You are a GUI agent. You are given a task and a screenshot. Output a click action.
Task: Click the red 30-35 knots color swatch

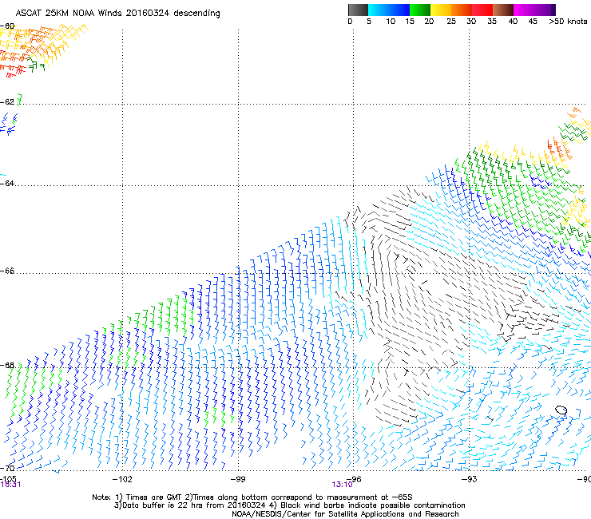(482, 10)
